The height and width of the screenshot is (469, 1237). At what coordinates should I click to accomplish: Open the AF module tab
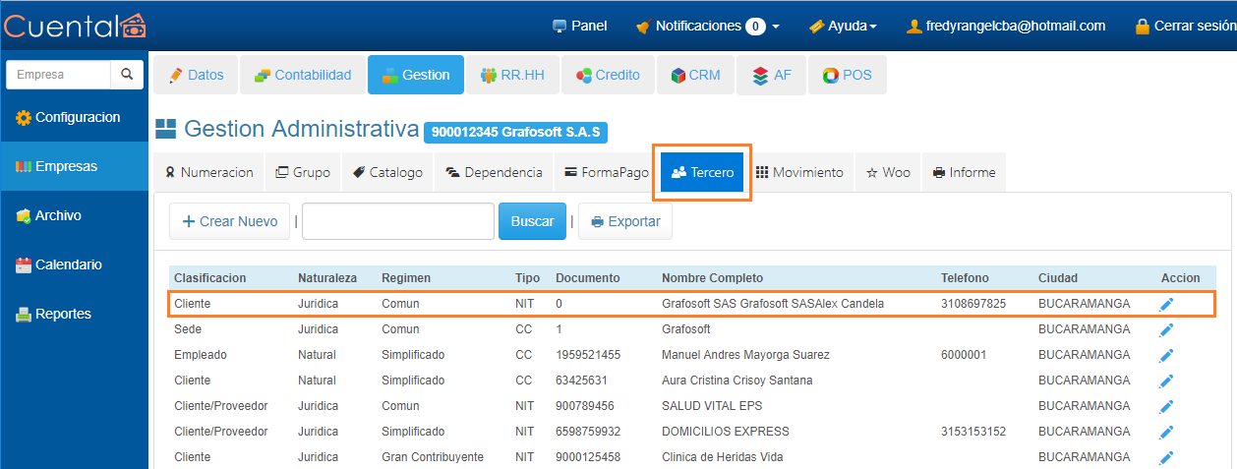771,75
